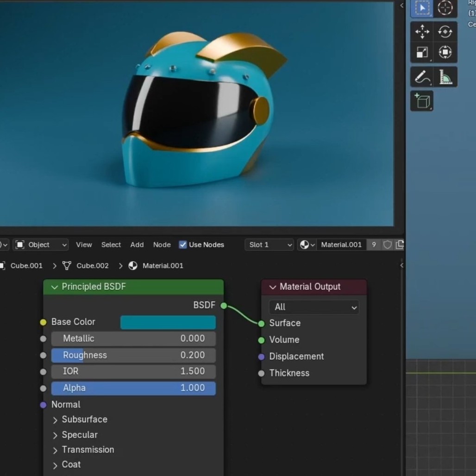The image size is (476, 476).
Task: Click the Cube.002 breadcrumb item
Action: click(x=92, y=266)
